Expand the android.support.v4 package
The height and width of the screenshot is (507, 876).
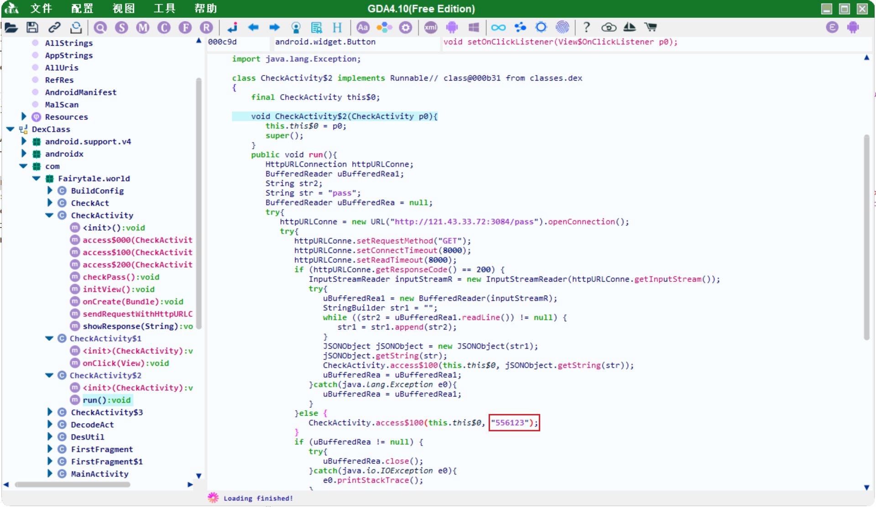coord(24,141)
